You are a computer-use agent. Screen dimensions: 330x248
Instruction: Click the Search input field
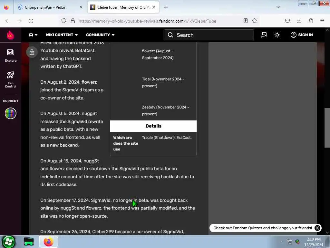pos(209,35)
